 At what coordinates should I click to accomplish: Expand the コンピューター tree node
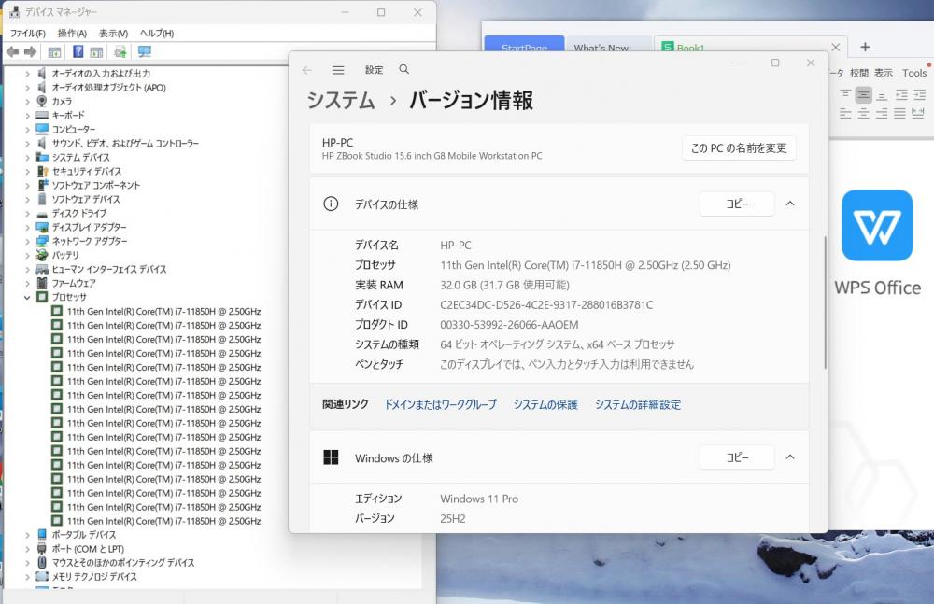point(27,129)
